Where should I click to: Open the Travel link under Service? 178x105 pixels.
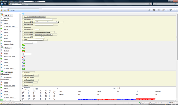tap(6, 35)
